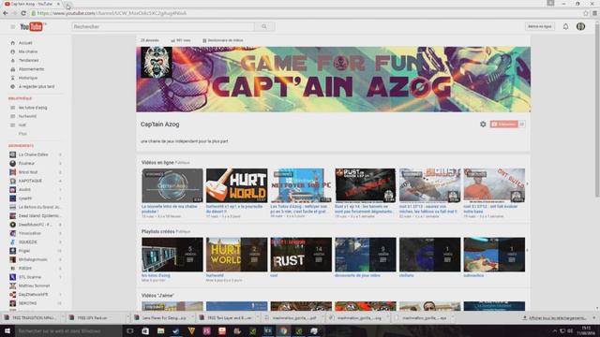Open hurtworld playlist title link
Screen dimensions: 600x337
coord(215,275)
